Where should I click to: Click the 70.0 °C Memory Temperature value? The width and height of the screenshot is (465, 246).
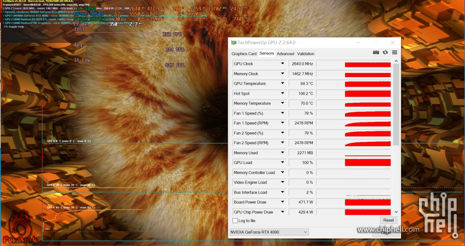pos(302,103)
